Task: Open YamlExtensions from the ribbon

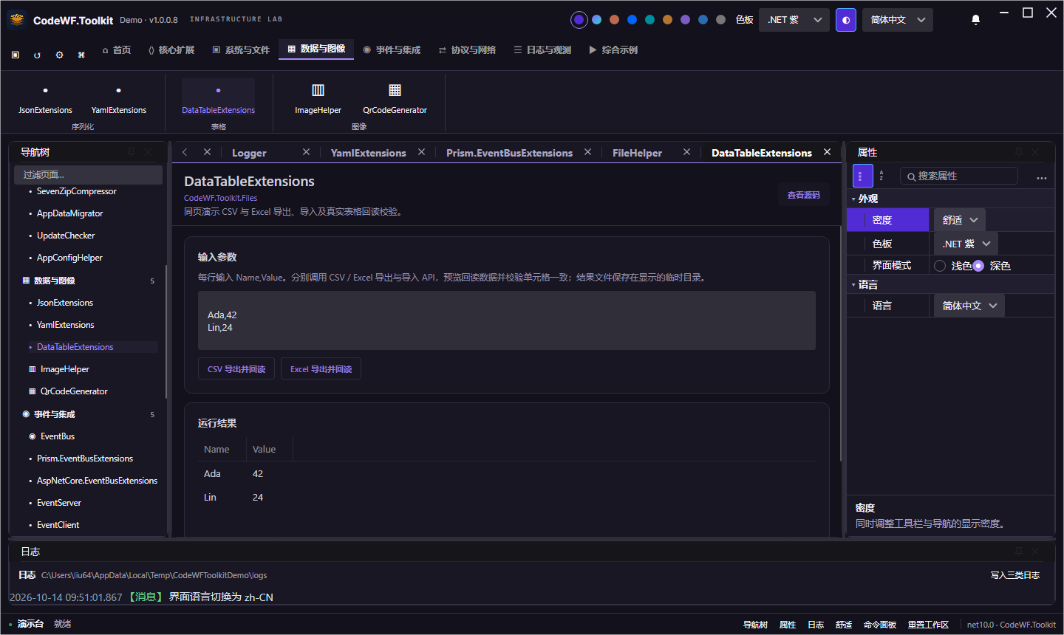Action: coord(119,99)
